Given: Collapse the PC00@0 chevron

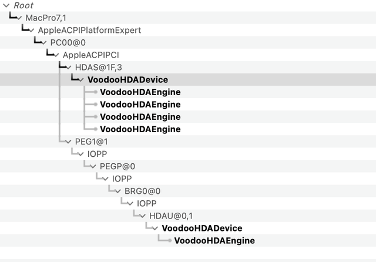Looking at the screenshot, I should pos(44,43).
